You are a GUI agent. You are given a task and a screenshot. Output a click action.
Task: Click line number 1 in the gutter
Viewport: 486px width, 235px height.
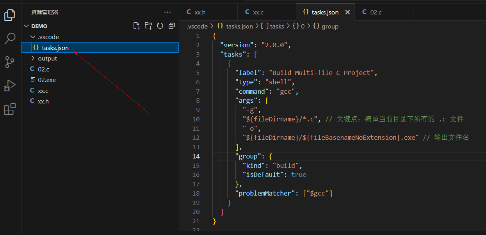pyautogui.click(x=198, y=36)
